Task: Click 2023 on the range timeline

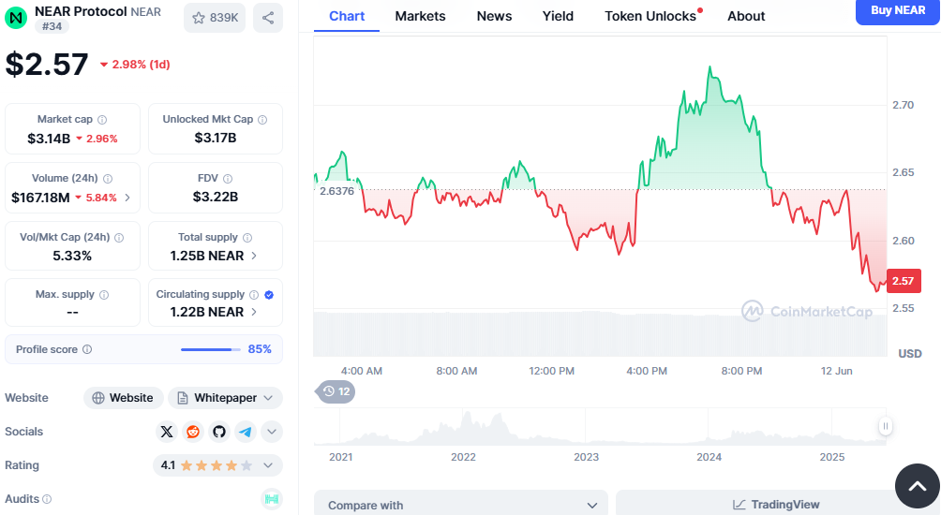Action: coord(586,457)
